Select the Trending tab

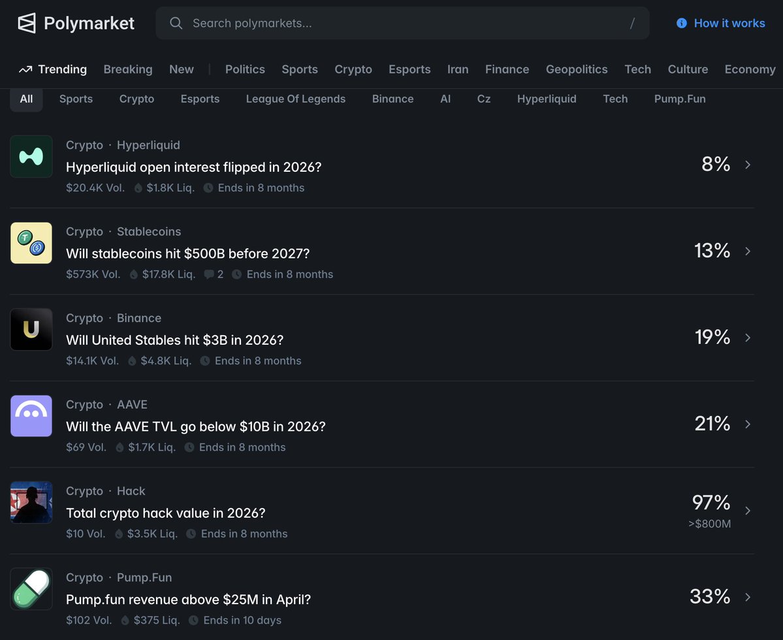pyautogui.click(x=53, y=69)
